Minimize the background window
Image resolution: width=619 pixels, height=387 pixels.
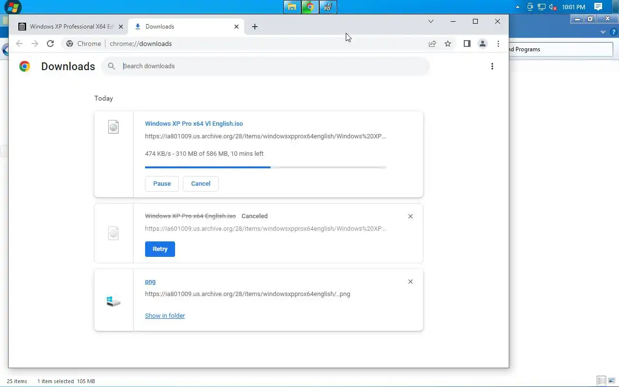(x=577, y=19)
